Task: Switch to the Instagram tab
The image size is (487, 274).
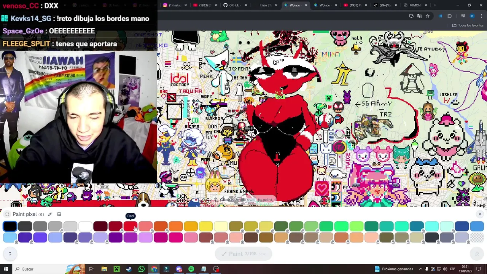Action: (175, 5)
